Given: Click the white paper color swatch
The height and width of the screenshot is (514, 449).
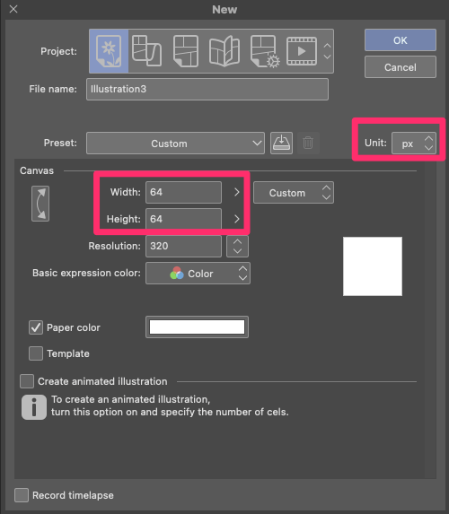Looking at the screenshot, I should pos(197,327).
